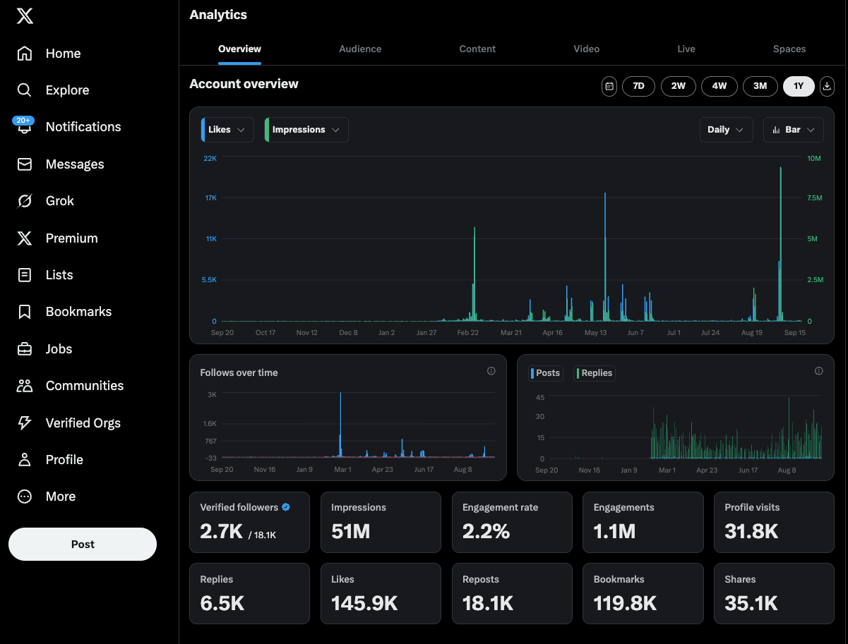This screenshot has width=848, height=644.
Task: Go to the Bookmarks link text
Action: [78, 312]
